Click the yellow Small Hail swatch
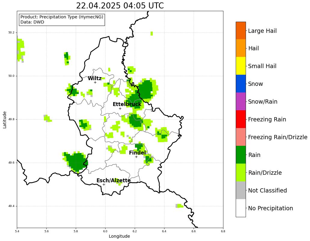Viewport: 310px width, 241px height. 241,66
